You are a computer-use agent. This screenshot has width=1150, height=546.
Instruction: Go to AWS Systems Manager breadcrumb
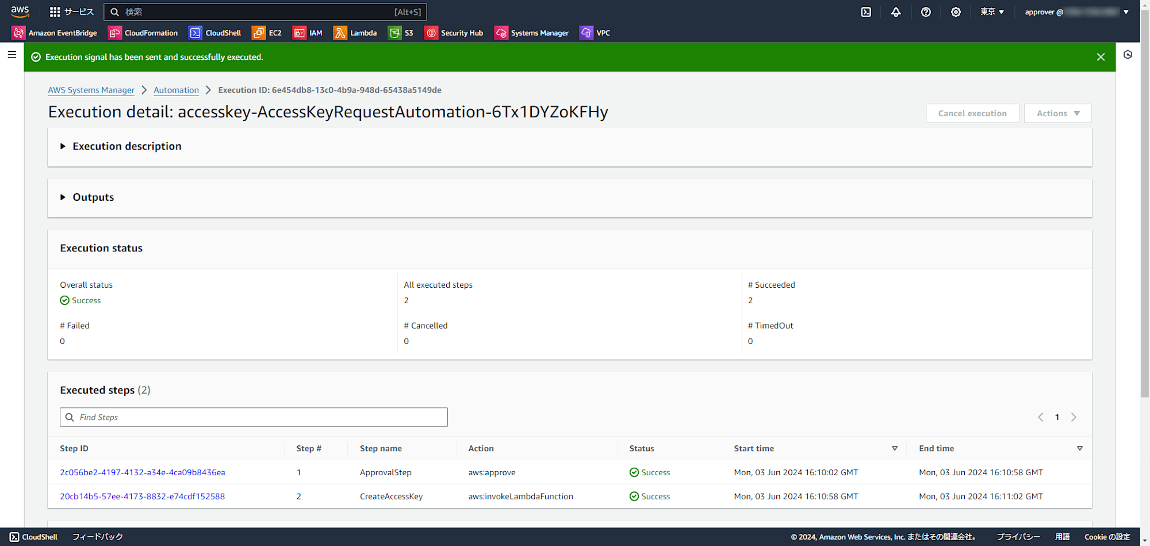click(91, 90)
